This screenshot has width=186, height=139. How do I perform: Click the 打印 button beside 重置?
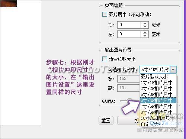pyautogui.click(x=128, y=120)
